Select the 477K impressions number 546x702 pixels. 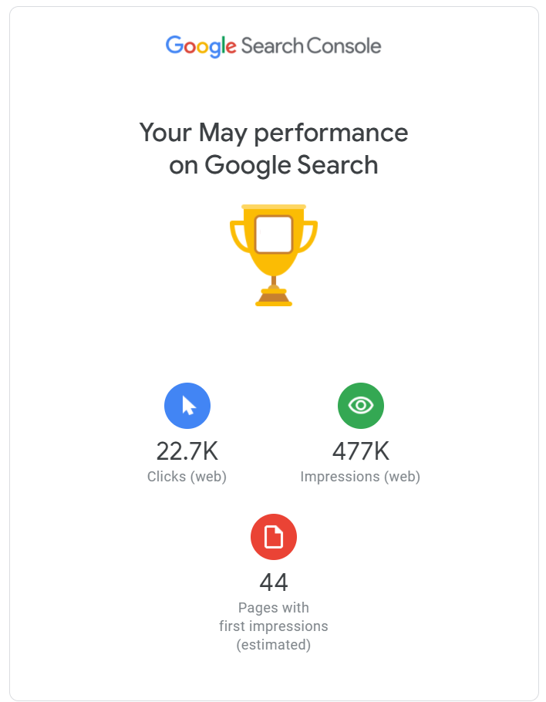[x=361, y=451]
